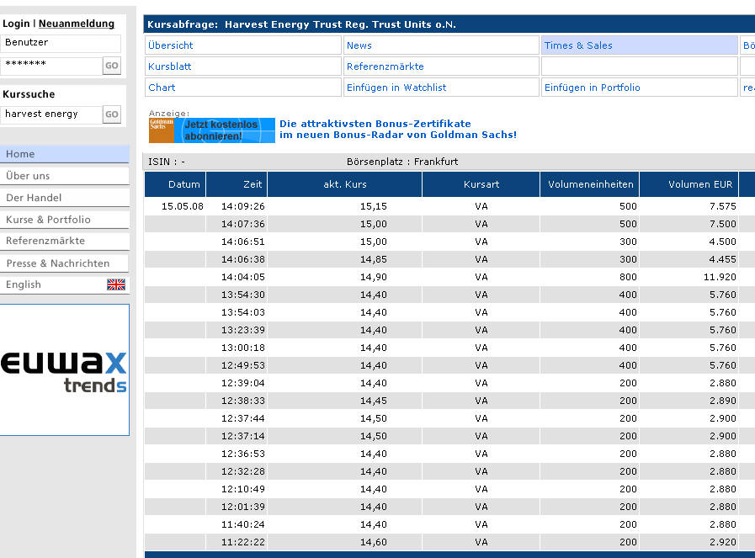Open Presse & Nachrichten section
The height and width of the screenshot is (558, 755).
pyautogui.click(x=65, y=263)
